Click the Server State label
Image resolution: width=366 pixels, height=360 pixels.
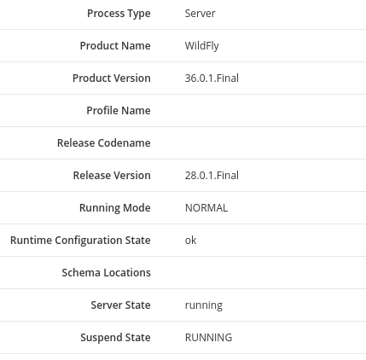(120, 305)
